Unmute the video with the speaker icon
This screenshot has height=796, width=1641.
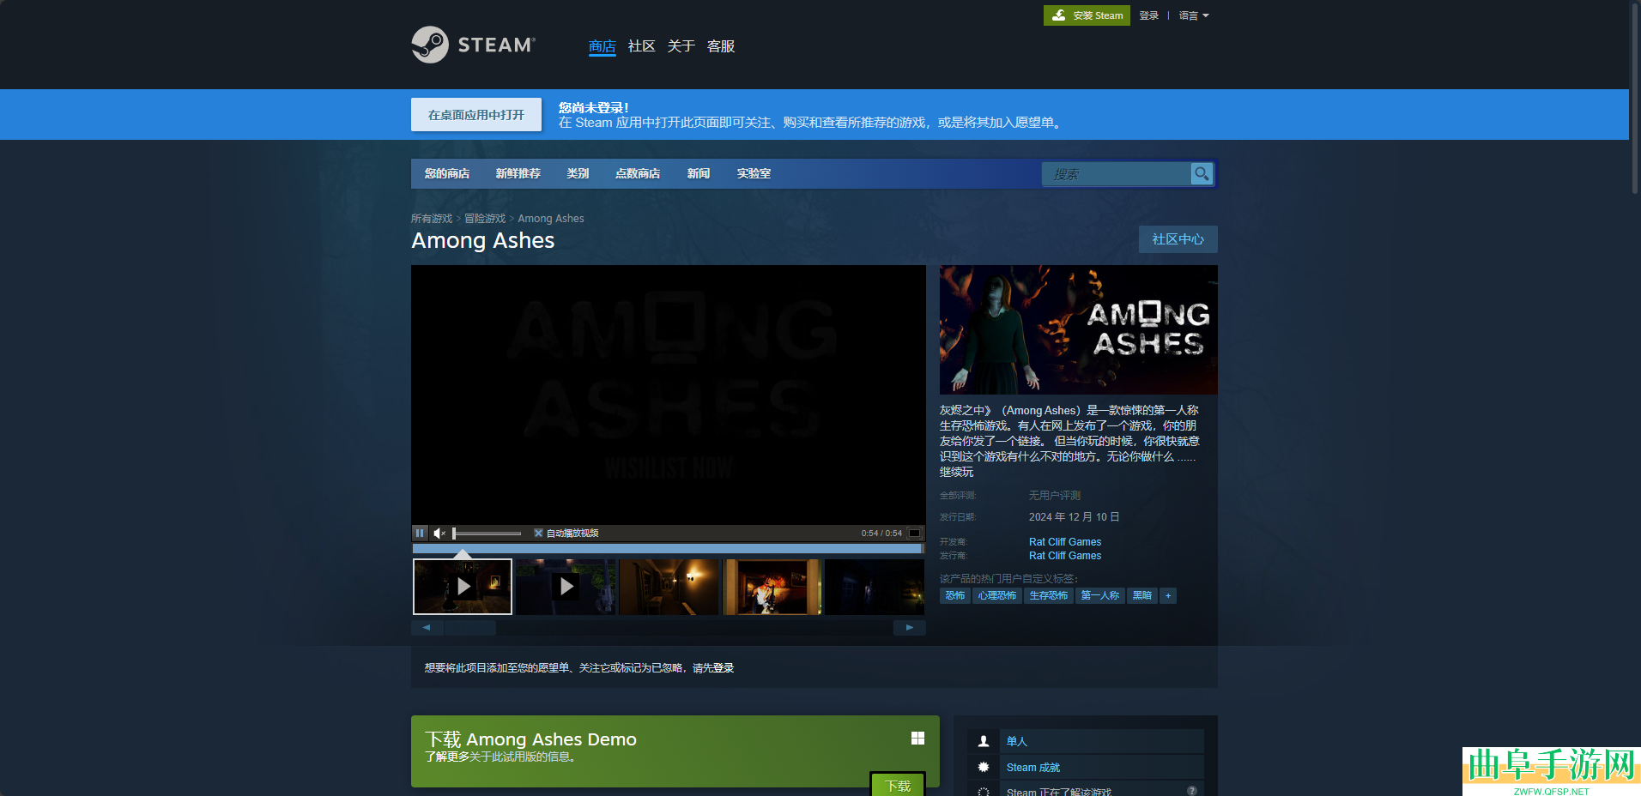[439, 533]
